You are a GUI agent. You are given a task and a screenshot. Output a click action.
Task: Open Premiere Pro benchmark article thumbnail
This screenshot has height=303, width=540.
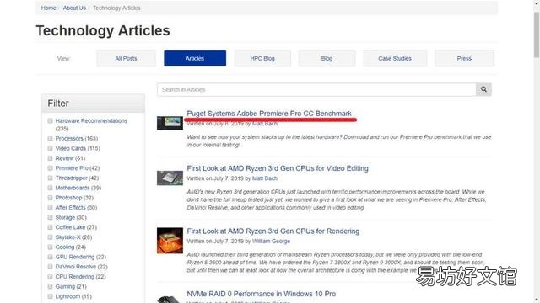[170, 123]
